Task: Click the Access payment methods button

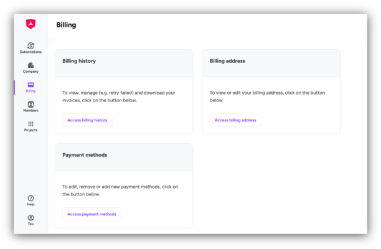Action: (x=92, y=214)
